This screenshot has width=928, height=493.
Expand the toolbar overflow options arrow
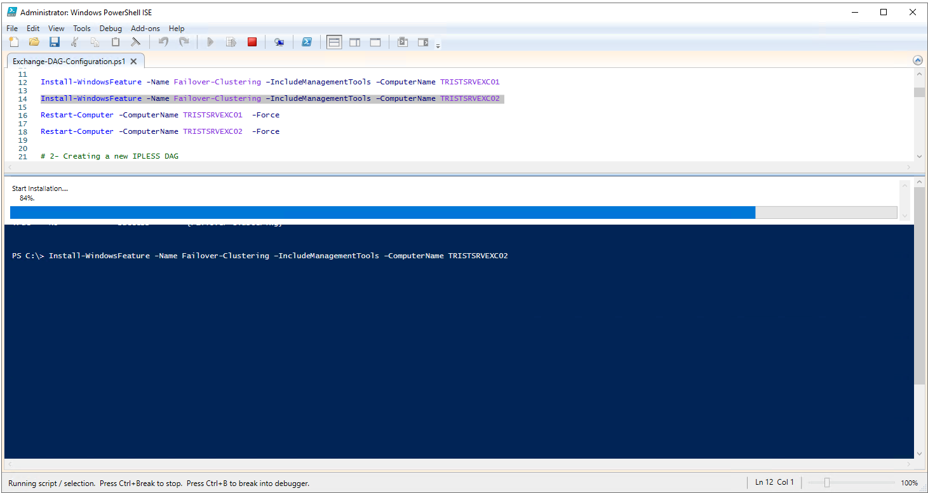pos(438,45)
